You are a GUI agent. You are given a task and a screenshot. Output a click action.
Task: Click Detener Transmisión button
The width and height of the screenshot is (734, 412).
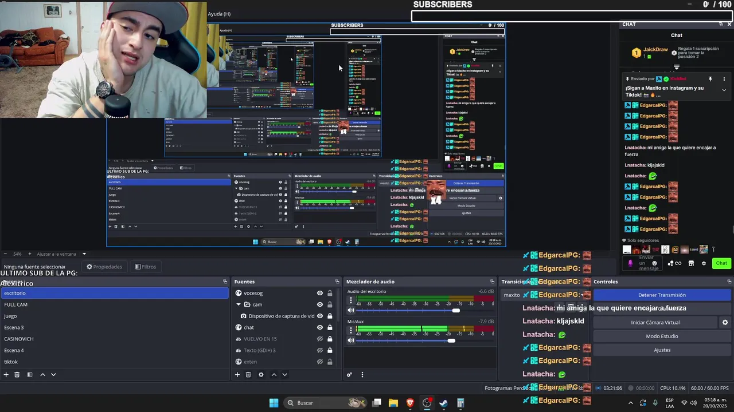tap(662, 295)
